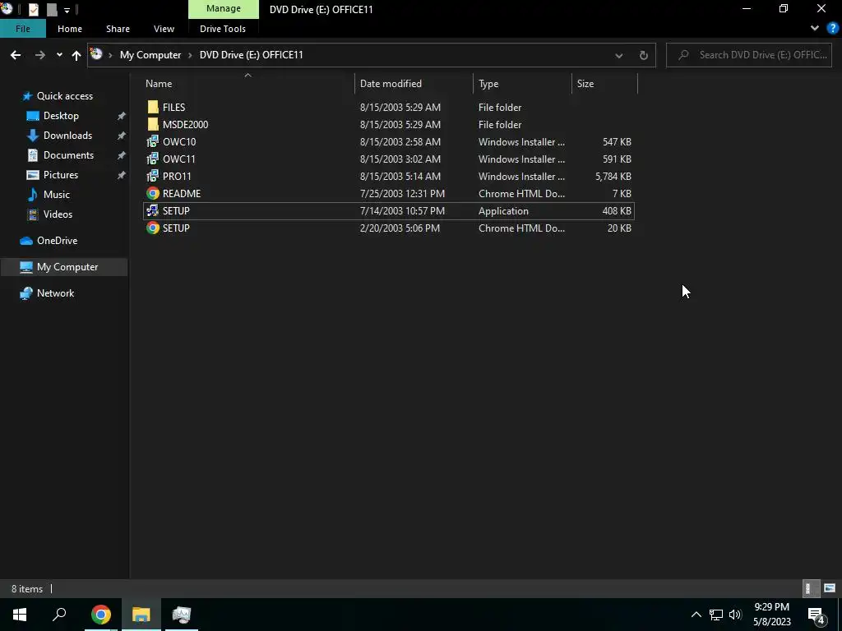Sort by Date modified column

[x=414, y=84]
